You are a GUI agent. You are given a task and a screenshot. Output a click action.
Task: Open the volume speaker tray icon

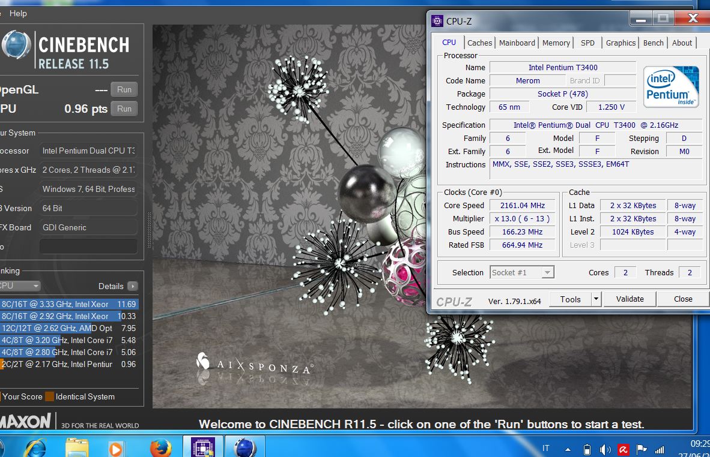pos(604,449)
